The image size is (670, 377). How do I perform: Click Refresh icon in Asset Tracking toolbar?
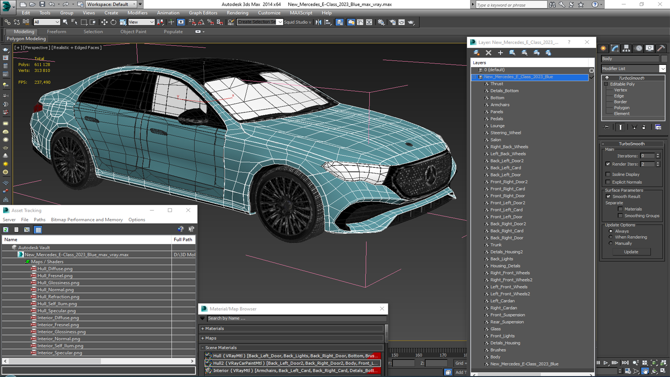tap(6, 230)
